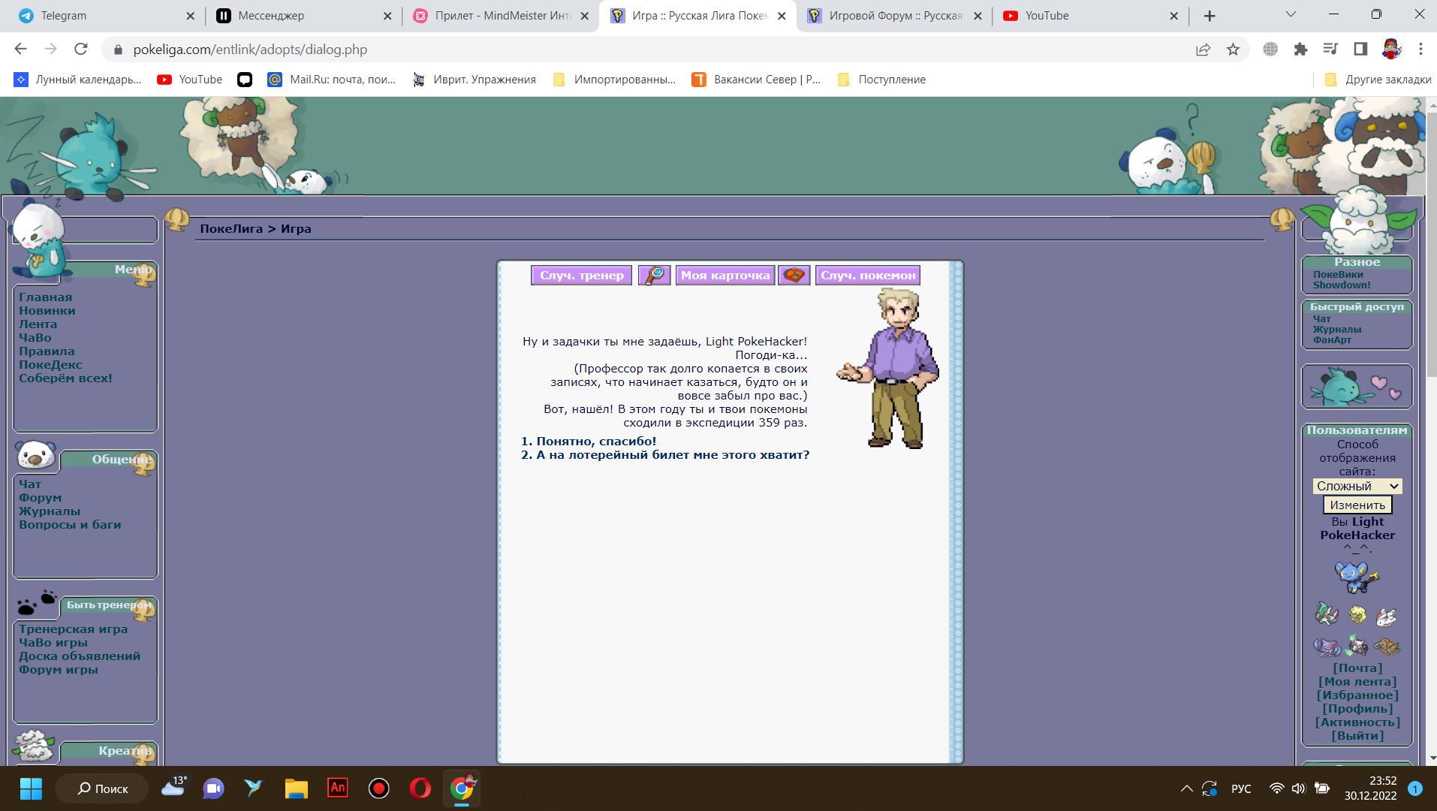Open Чат in the Общение section
The height and width of the screenshot is (811, 1437).
click(x=30, y=484)
